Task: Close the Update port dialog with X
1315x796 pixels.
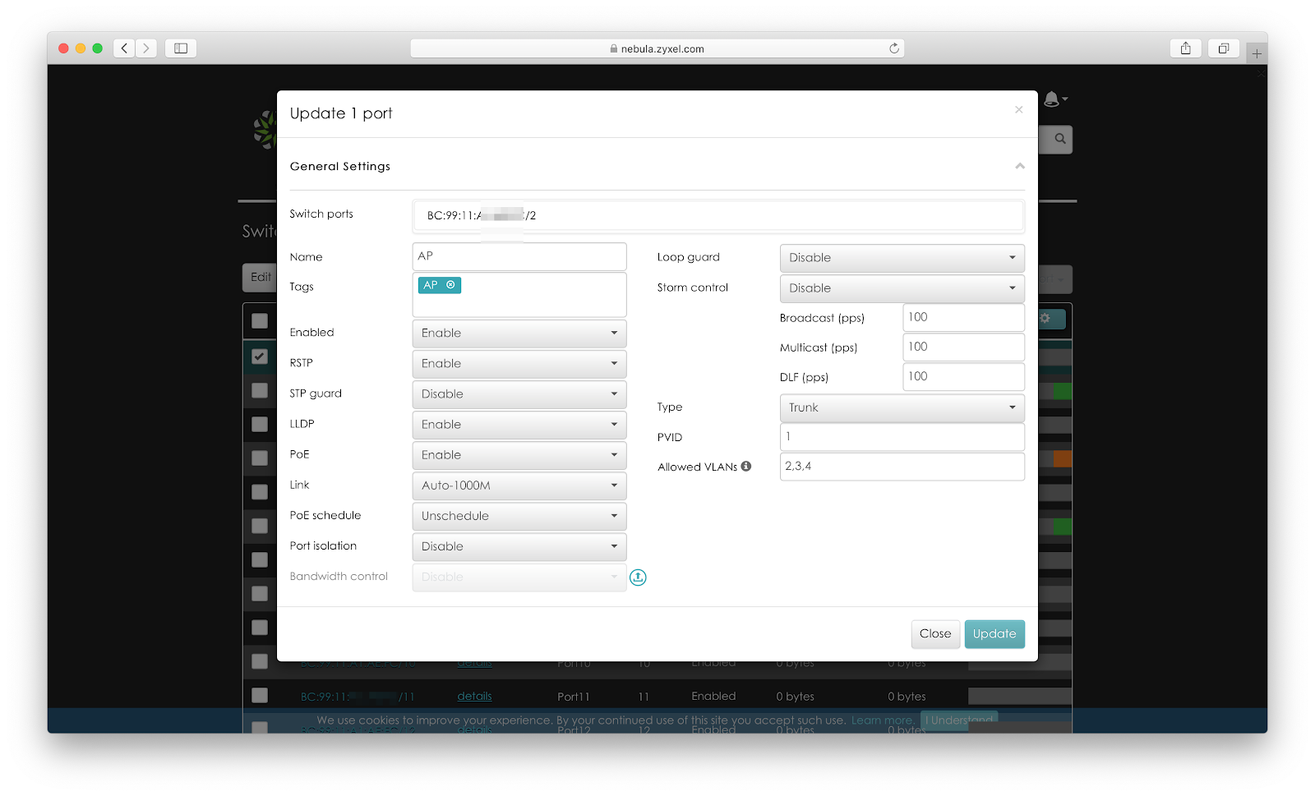Action: click(x=1018, y=110)
